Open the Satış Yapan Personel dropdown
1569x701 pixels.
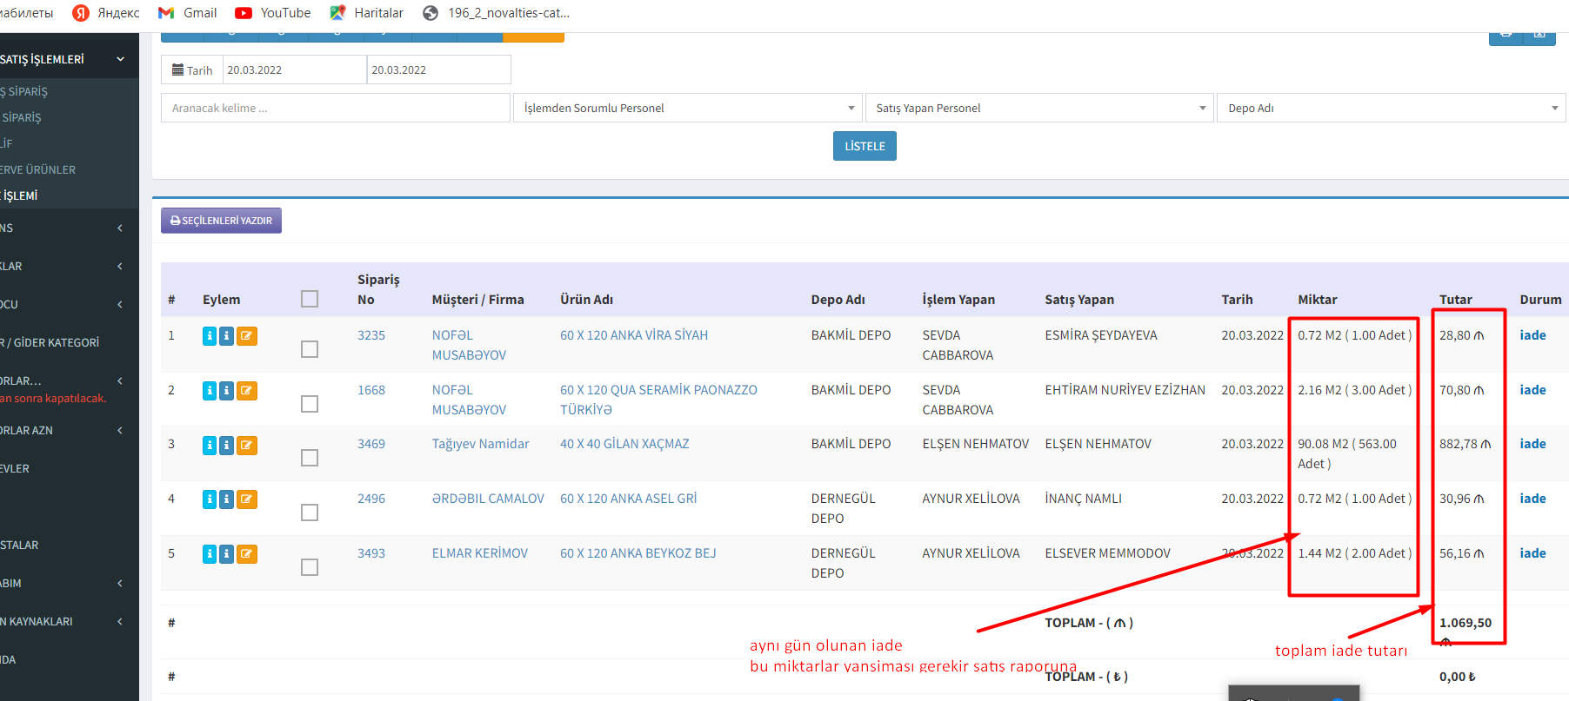1039,108
